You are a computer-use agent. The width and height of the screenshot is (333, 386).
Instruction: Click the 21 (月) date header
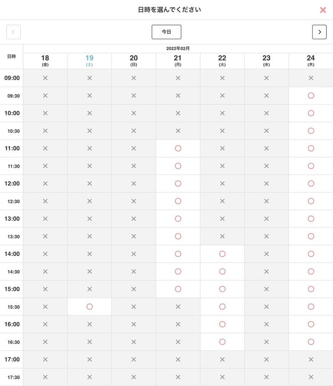[178, 60]
